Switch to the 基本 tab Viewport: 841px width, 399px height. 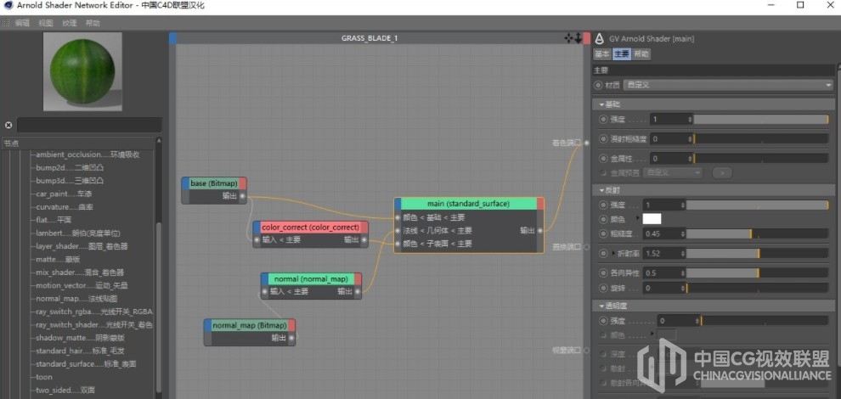(602, 54)
